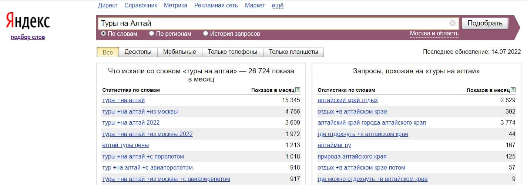Open query 'туры +на алтай +из москвы'

[140, 111]
